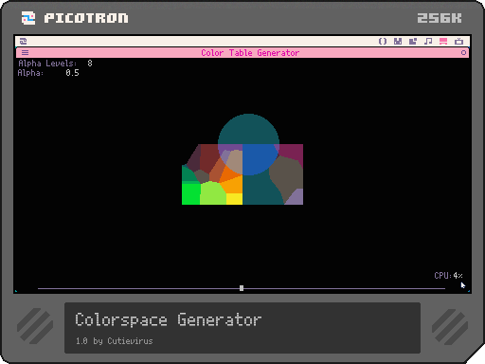485x364 pixels.
Task: Click the Colorspace Generator cart title
Action: pos(169,319)
